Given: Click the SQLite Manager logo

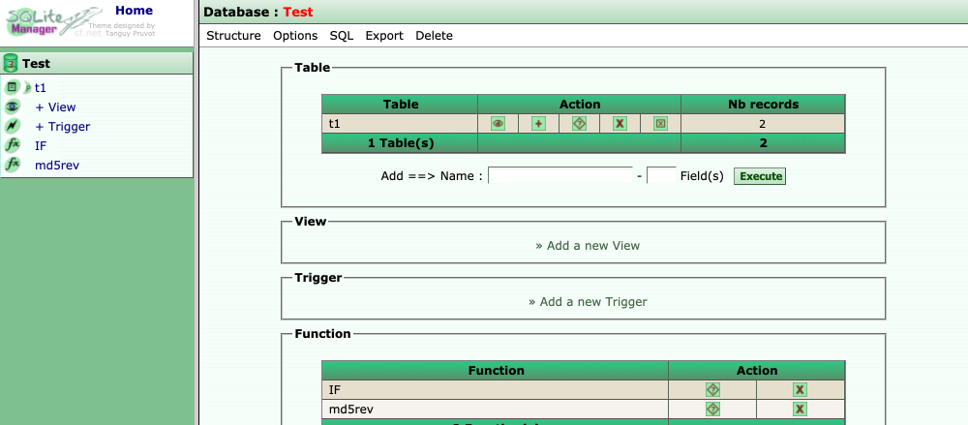Looking at the screenshot, I should point(53,23).
